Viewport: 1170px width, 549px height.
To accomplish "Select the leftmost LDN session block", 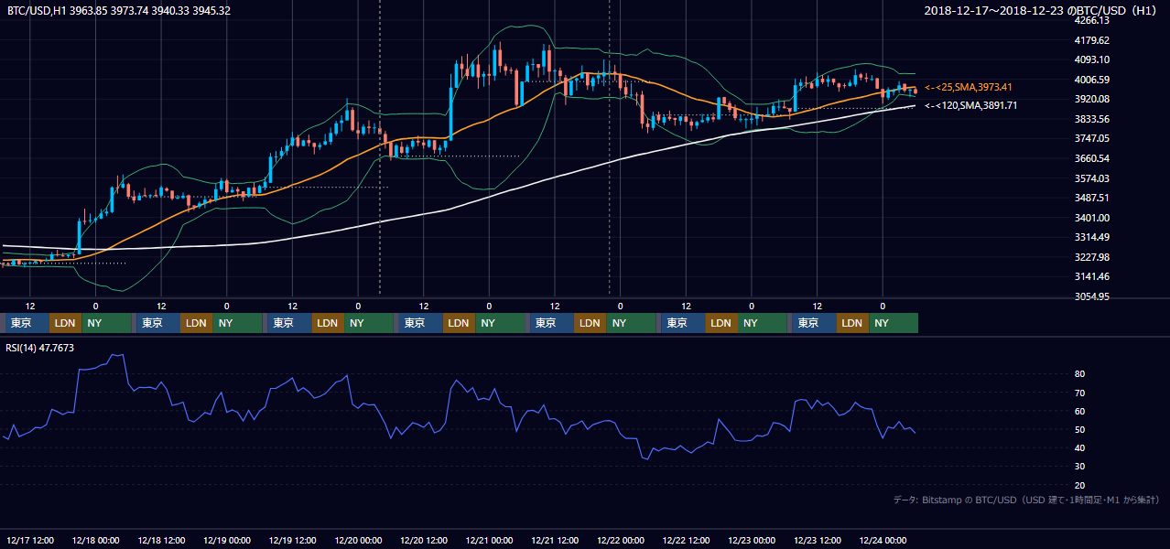I will coord(65,323).
